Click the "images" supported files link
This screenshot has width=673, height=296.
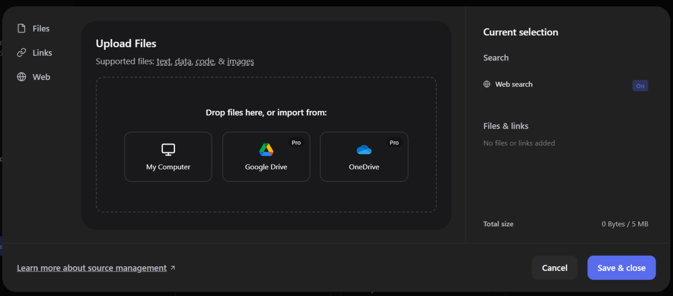240,61
